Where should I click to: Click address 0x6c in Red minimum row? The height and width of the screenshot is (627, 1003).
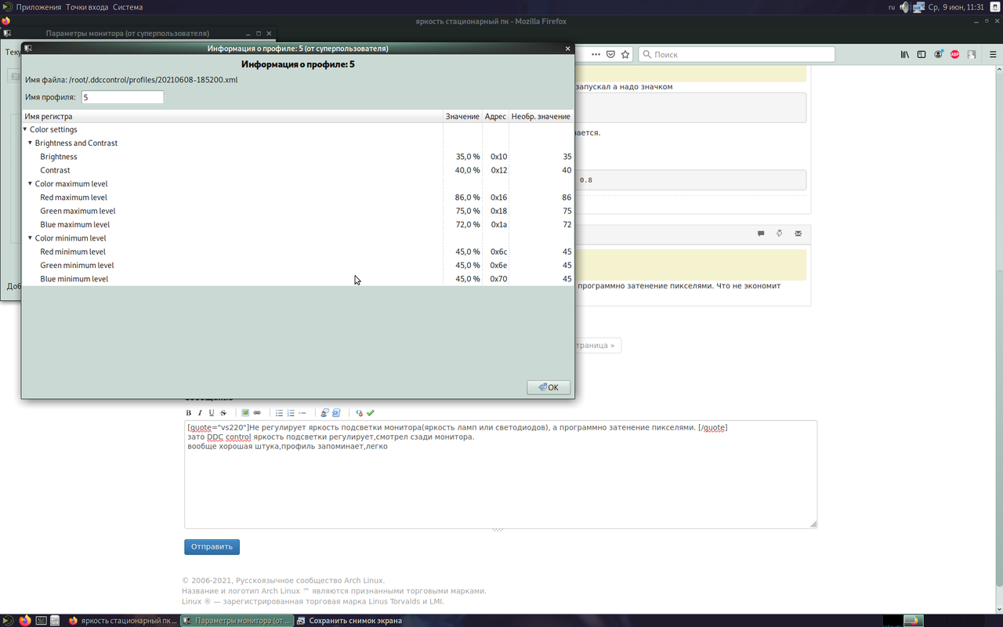click(499, 252)
